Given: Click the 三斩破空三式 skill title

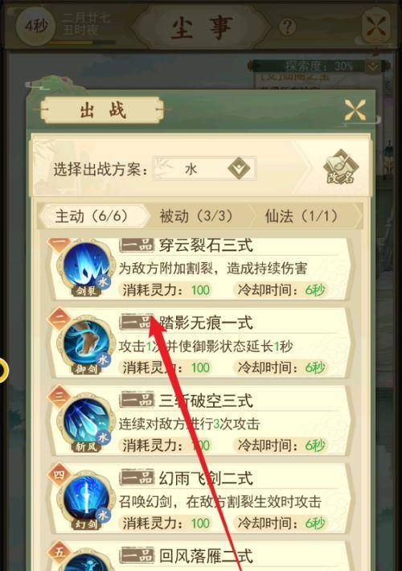Looking at the screenshot, I should click(206, 401).
